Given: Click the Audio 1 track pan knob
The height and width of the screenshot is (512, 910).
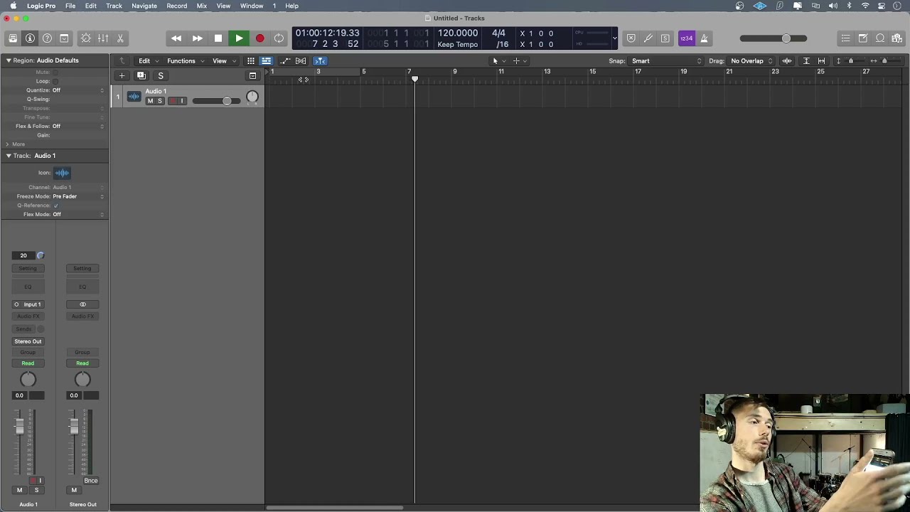Looking at the screenshot, I should pyautogui.click(x=252, y=97).
